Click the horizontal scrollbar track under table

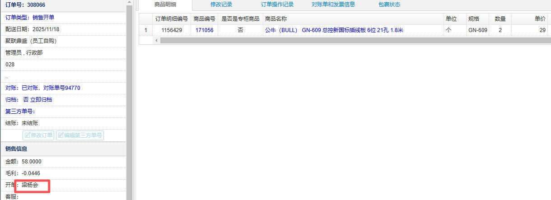352,41
